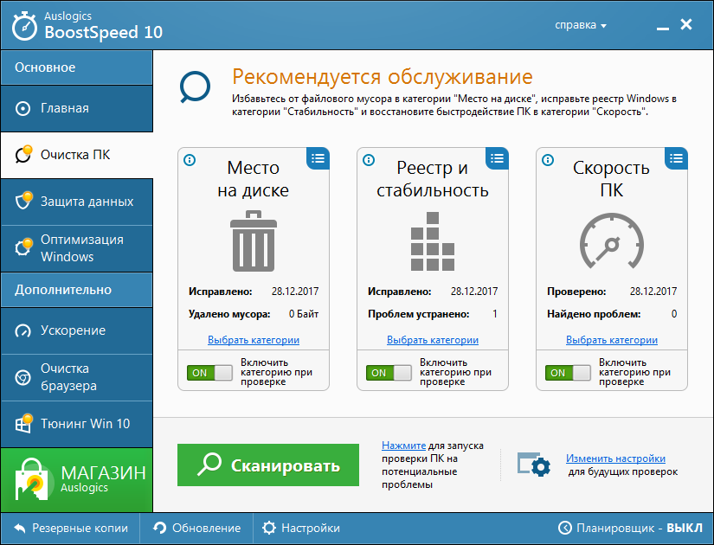The width and height of the screenshot is (714, 545).
Task: Go to Защита данных section
Action: pyautogui.click(x=76, y=202)
